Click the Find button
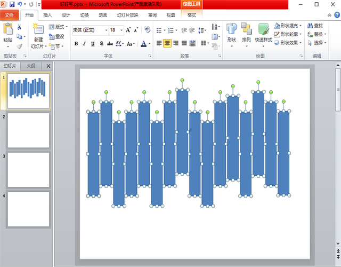The image size is (341, 267). coord(315,26)
